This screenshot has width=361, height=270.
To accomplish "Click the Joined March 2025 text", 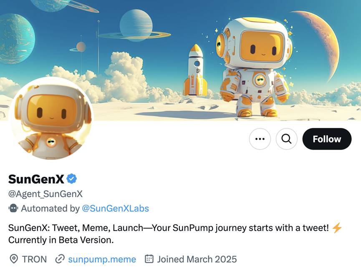I will coord(197,259).
